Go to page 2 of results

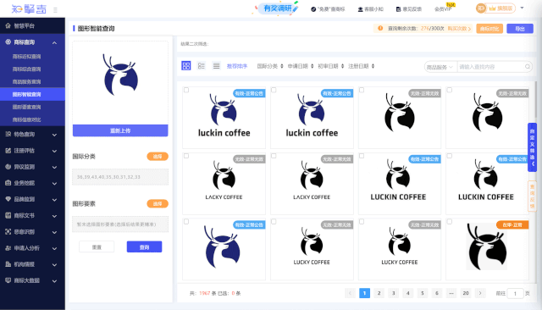[x=379, y=293]
